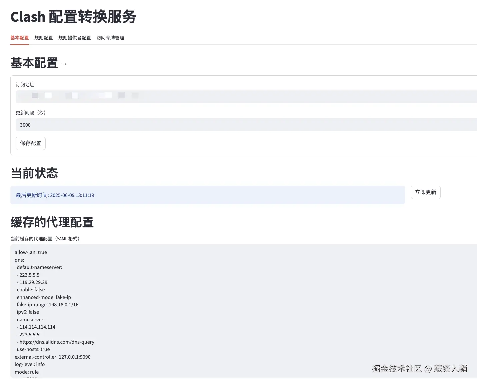Open the 规则提供者配置 tab
The width and height of the screenshot is (477, 383).
(75, 38)
